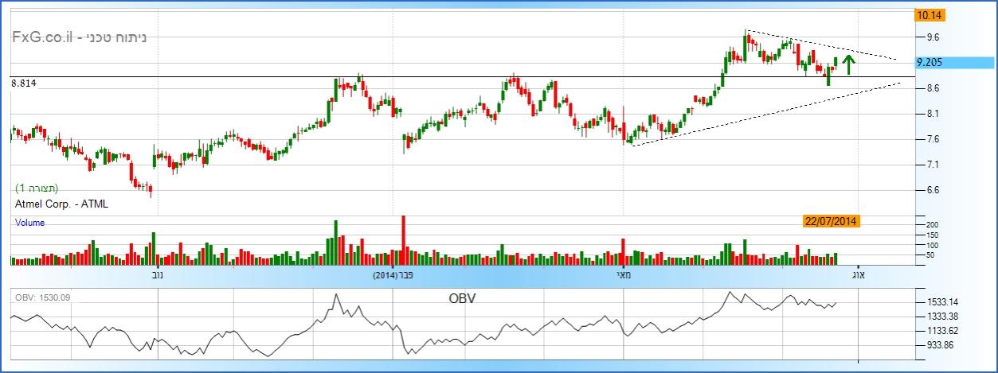Screen dimensions: 998x373
Task: Select the 8.814 horizontal resistance line label
Action: click(x=24, y=83)
